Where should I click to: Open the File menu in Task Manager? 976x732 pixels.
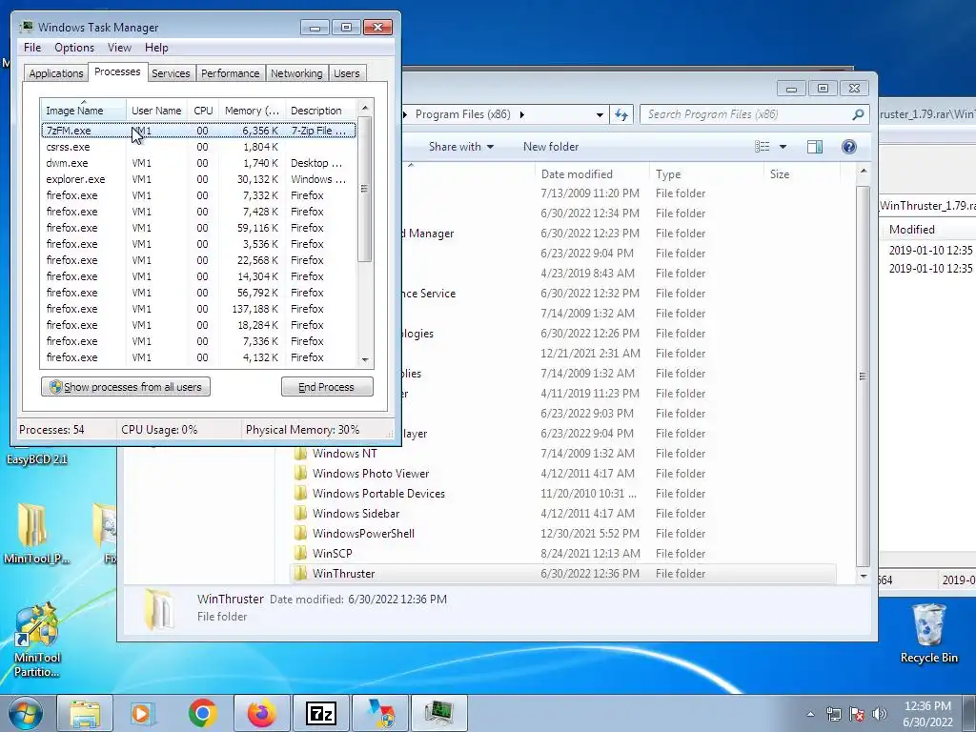[x=32, y=48]
